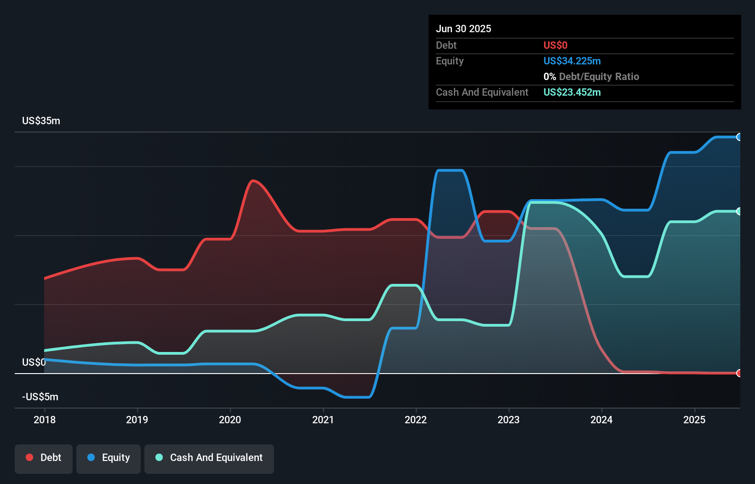Click the -US$5m y-axis label
755x484 pixels.
[x=40, y=397]
